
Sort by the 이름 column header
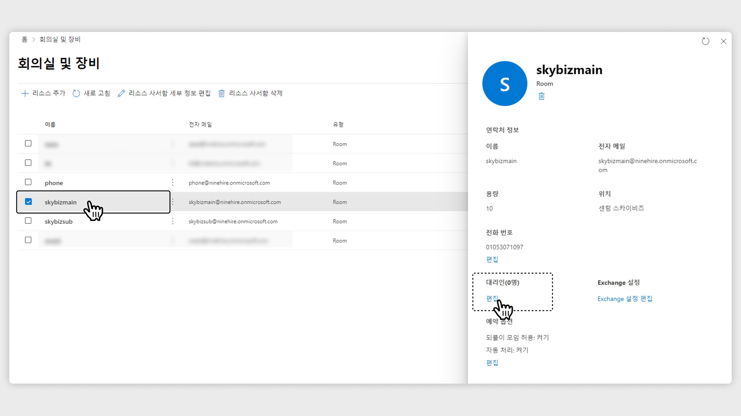tap(50, 125)
